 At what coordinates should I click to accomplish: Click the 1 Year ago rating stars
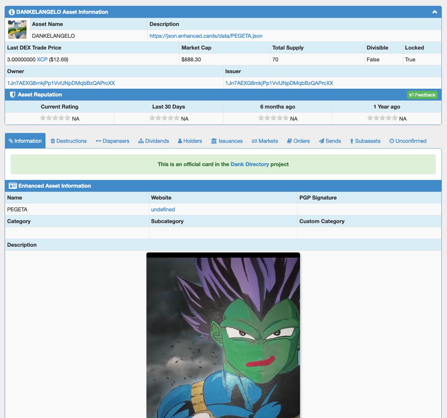(382, 118)
